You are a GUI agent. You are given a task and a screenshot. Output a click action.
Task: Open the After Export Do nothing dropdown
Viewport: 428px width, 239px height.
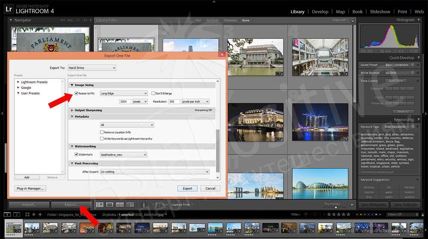(x=155, y=172)
